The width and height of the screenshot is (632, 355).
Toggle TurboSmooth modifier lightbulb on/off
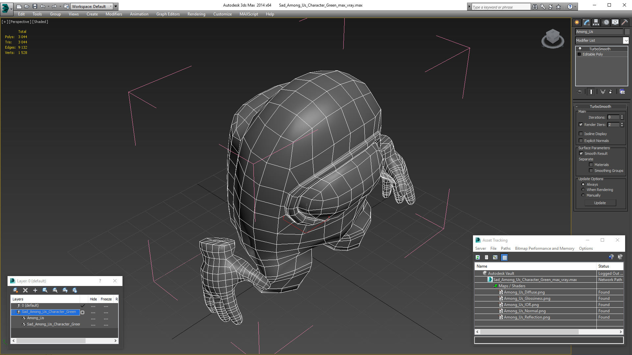[x=580, y=49]
